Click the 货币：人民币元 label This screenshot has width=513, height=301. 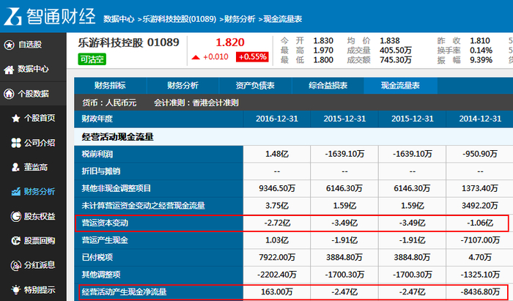click(109, 103)
